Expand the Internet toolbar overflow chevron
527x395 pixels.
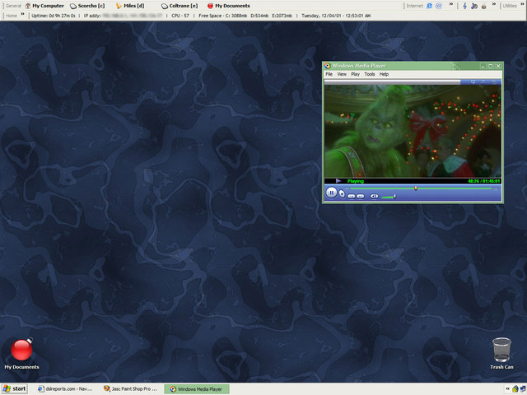pyautogui.click(x=451, y=4)
